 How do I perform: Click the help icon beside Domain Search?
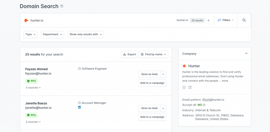click(62, 6)
